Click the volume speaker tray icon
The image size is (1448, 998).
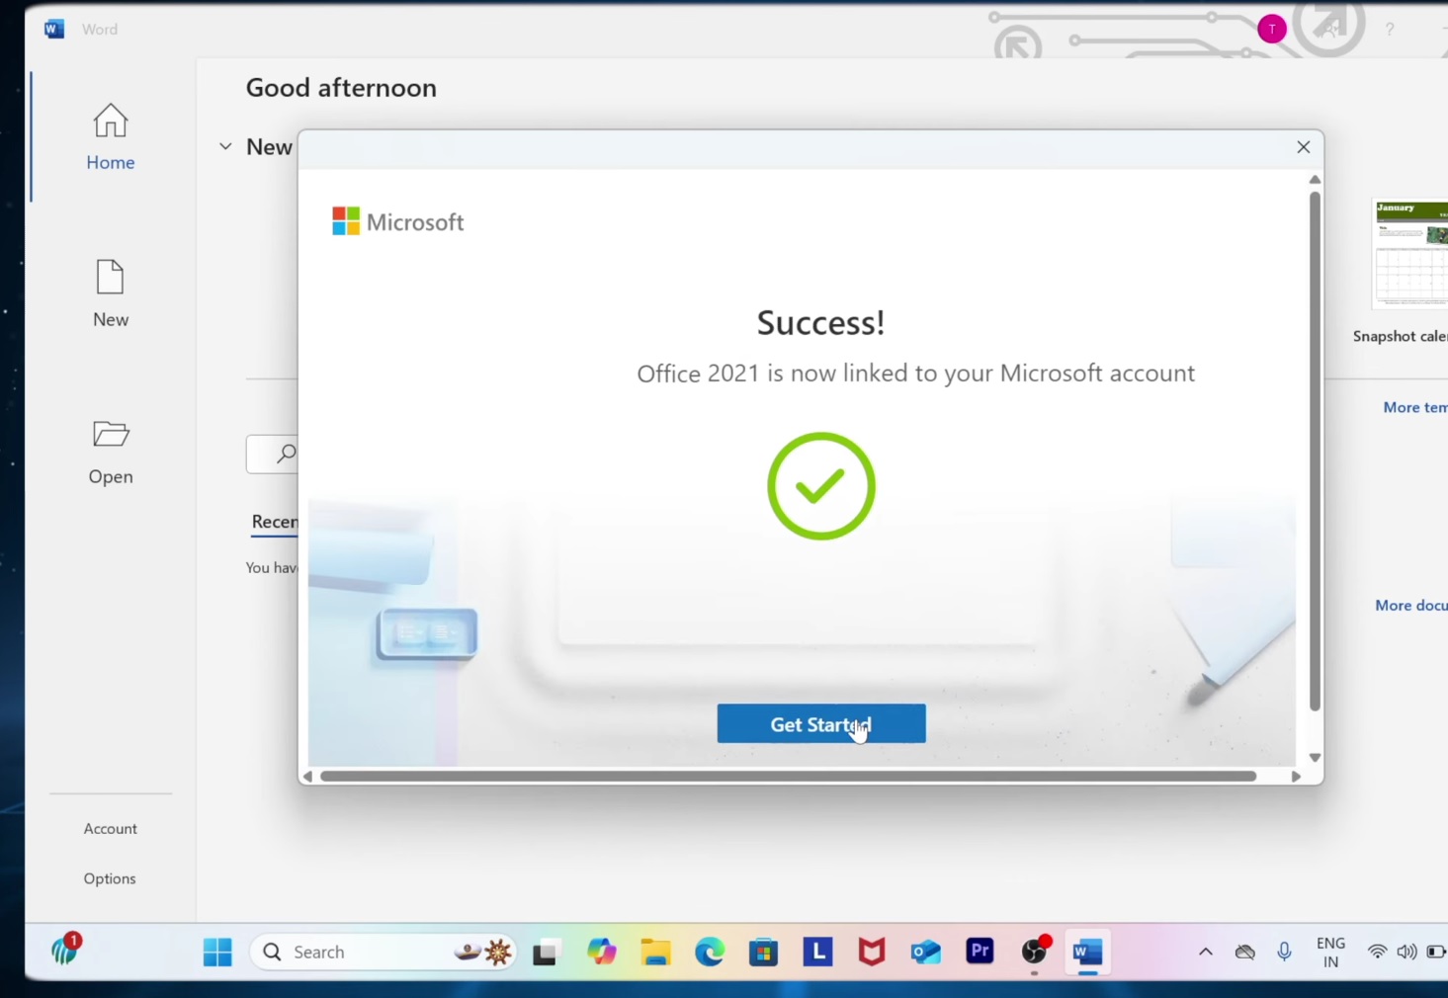pyautogui.click(x=1406, y=953)
